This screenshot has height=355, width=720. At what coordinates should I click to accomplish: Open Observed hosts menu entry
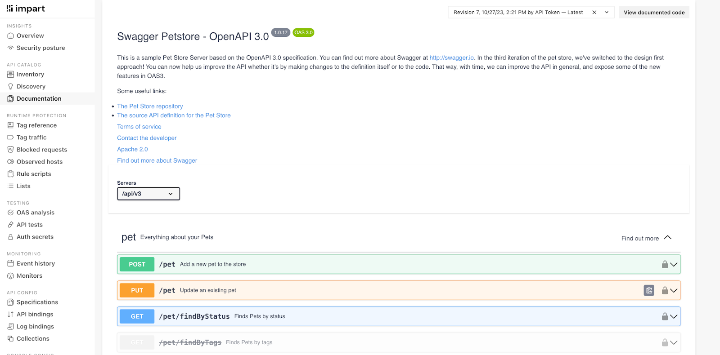pyautogui.click(x=40, y=162)
